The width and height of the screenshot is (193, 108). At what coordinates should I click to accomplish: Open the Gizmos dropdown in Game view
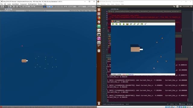(93, 11)
